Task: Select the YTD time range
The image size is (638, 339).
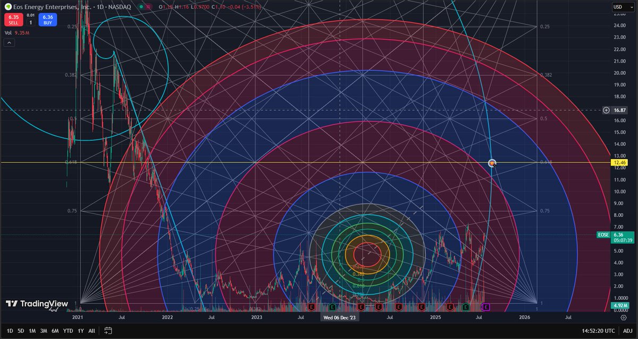Action: click(x=68, y=331)
